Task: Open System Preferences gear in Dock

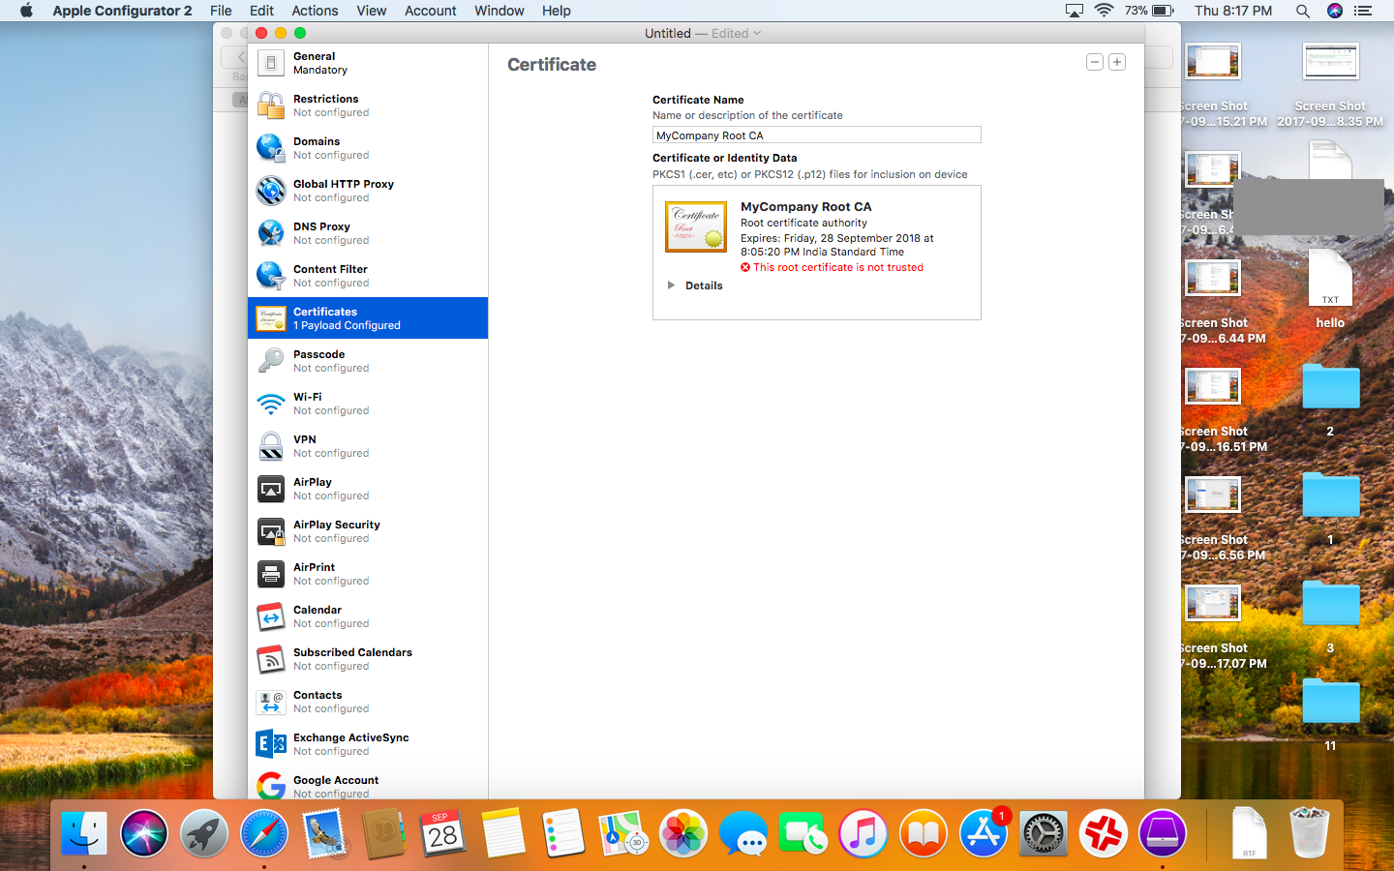Action: (1044, 833)
